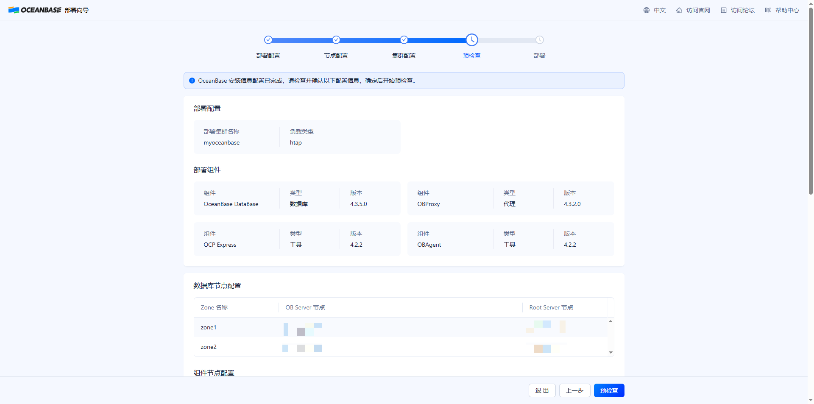Click the home icon for 访问官网
Screen dimensions: 814x404
(x=679, y=10)
